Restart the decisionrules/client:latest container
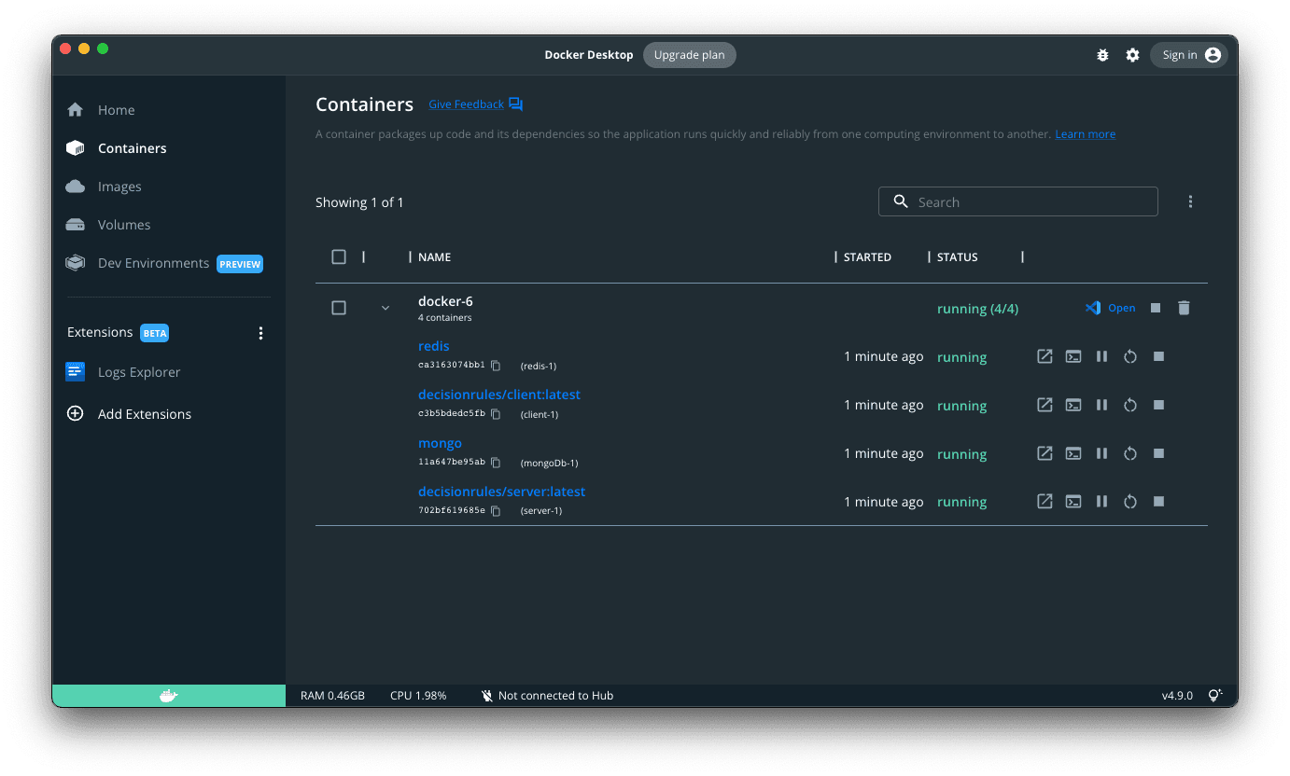1290x776 pixels. pos(1129,405)
